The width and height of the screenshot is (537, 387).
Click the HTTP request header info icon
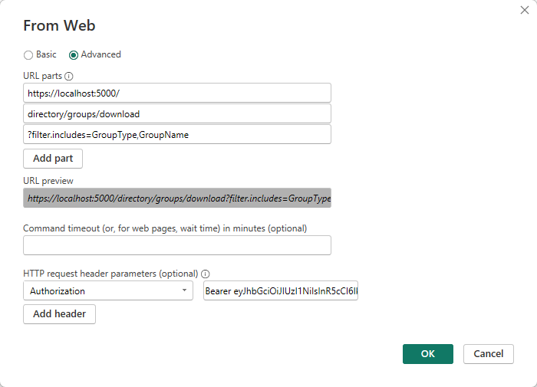tap(205, 274)
